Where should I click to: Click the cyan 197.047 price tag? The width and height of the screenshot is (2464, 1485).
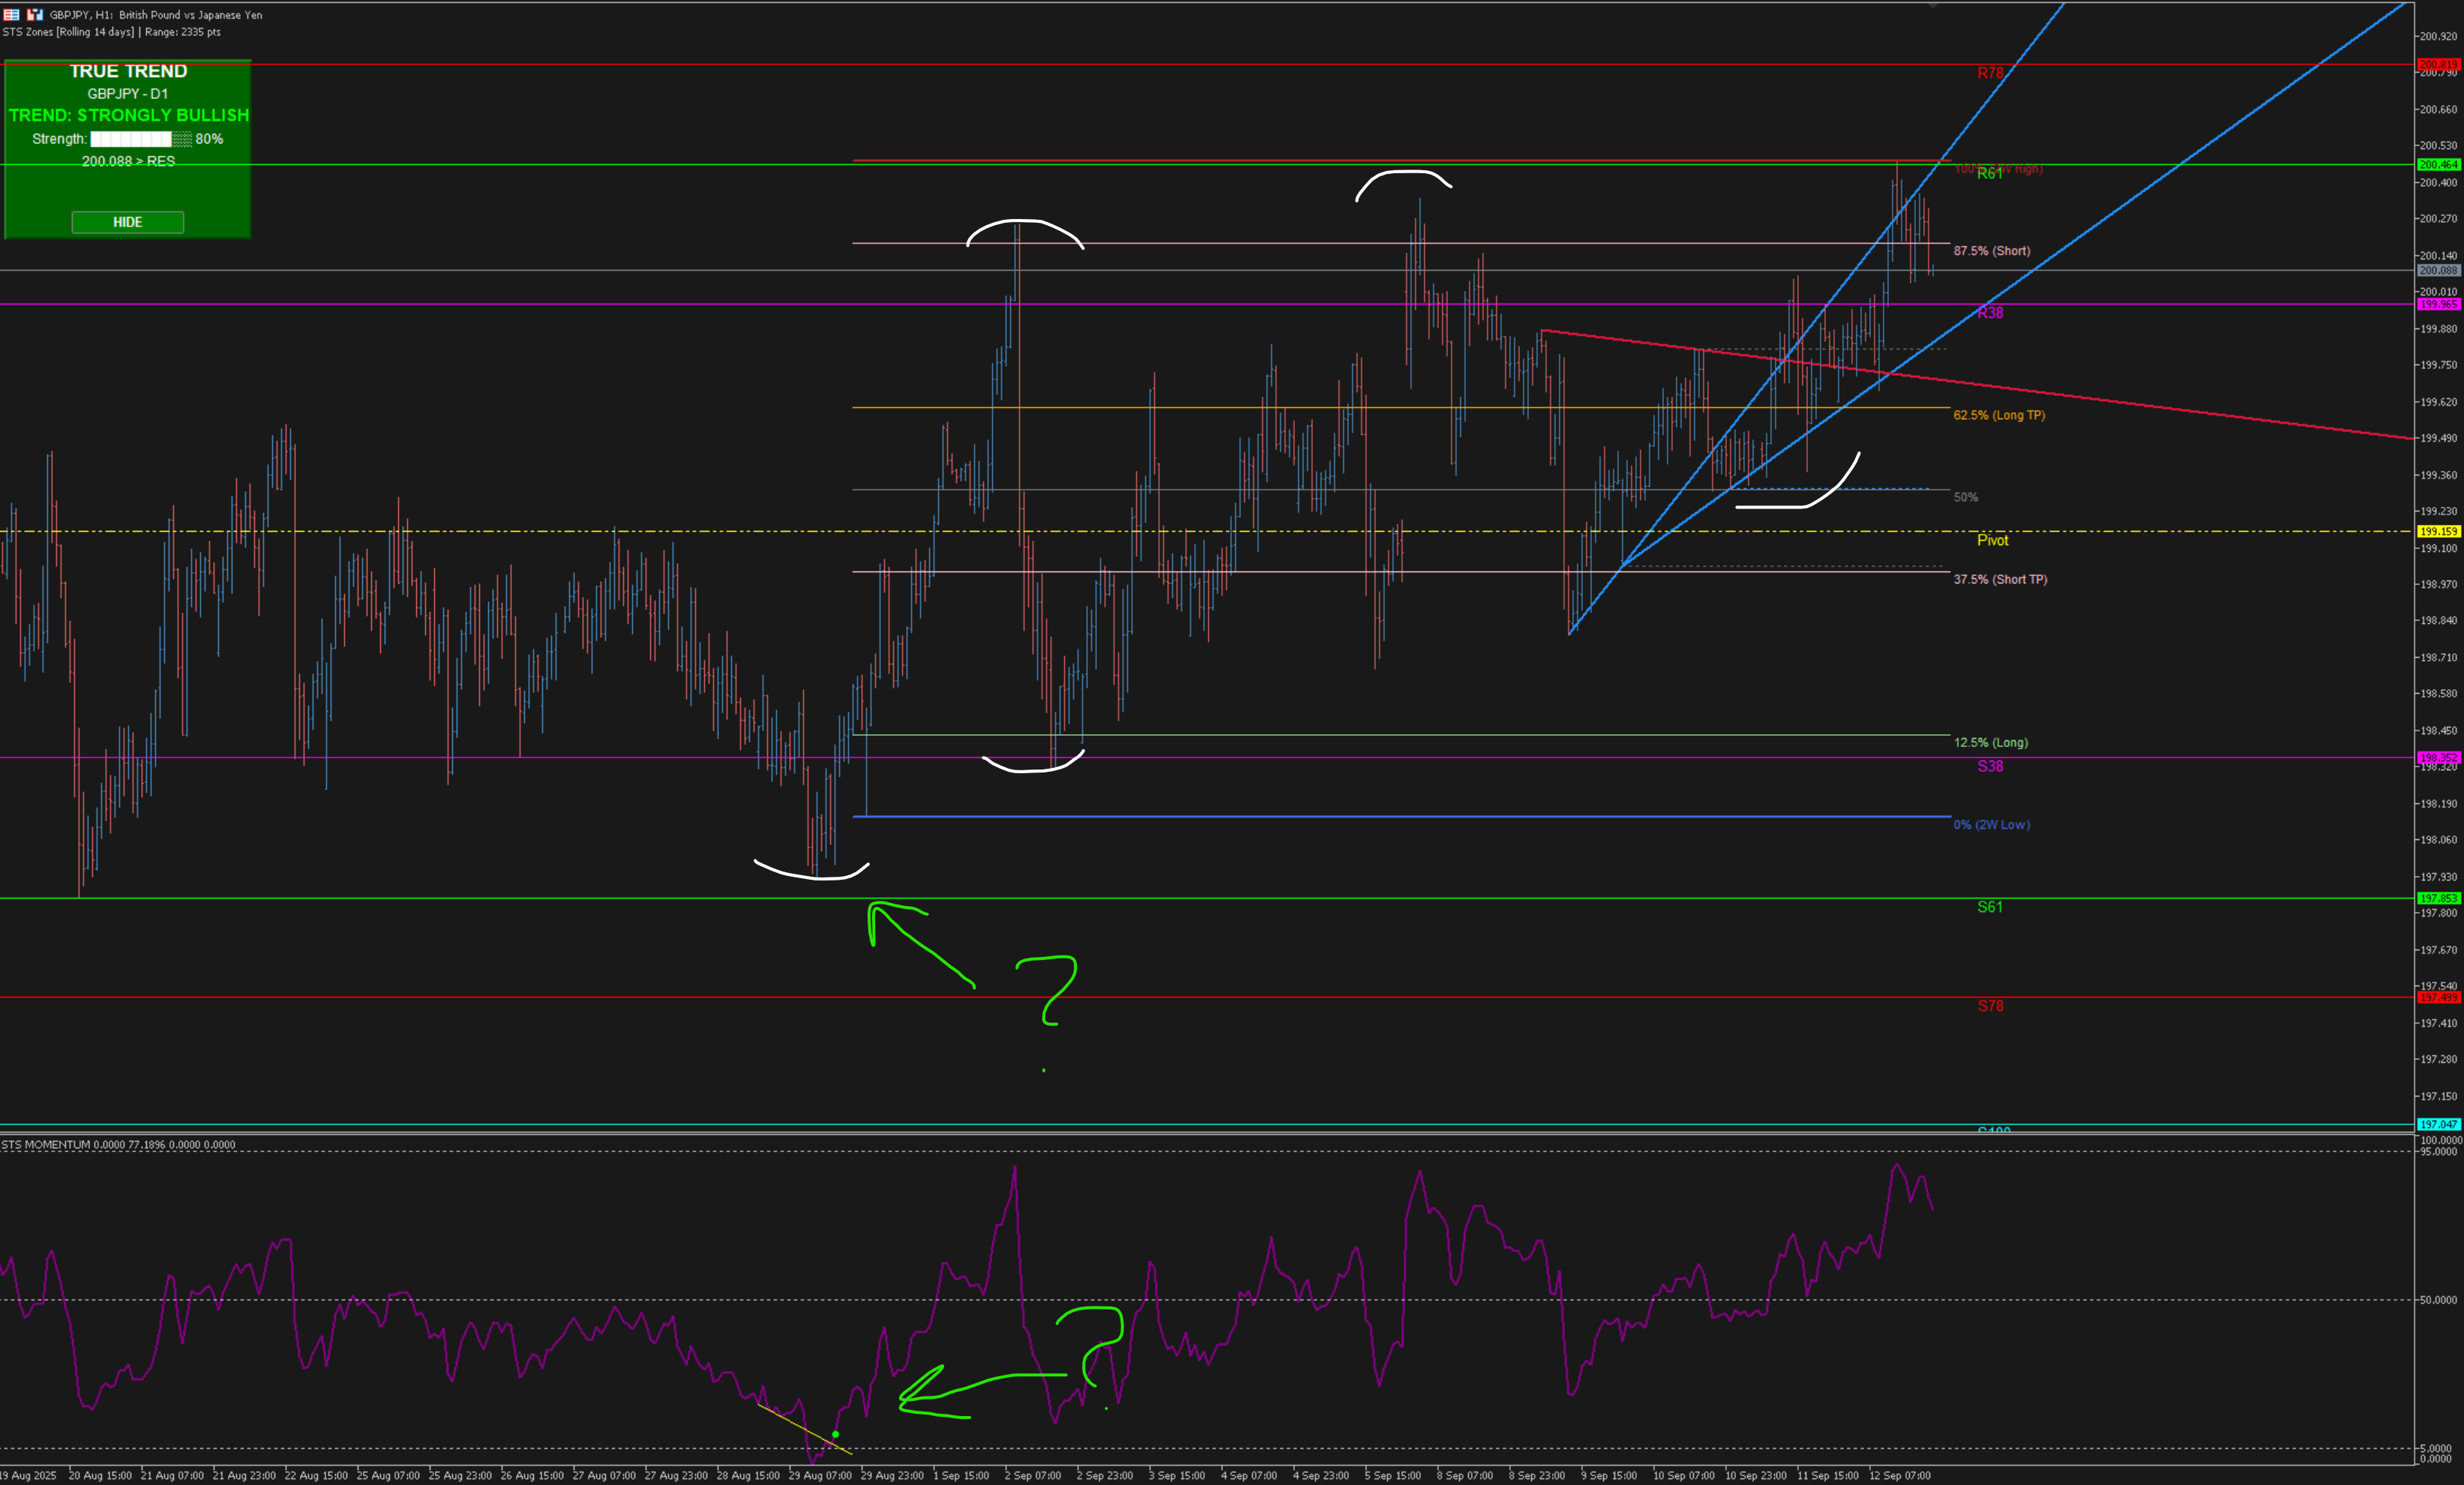[2437, 1124]
